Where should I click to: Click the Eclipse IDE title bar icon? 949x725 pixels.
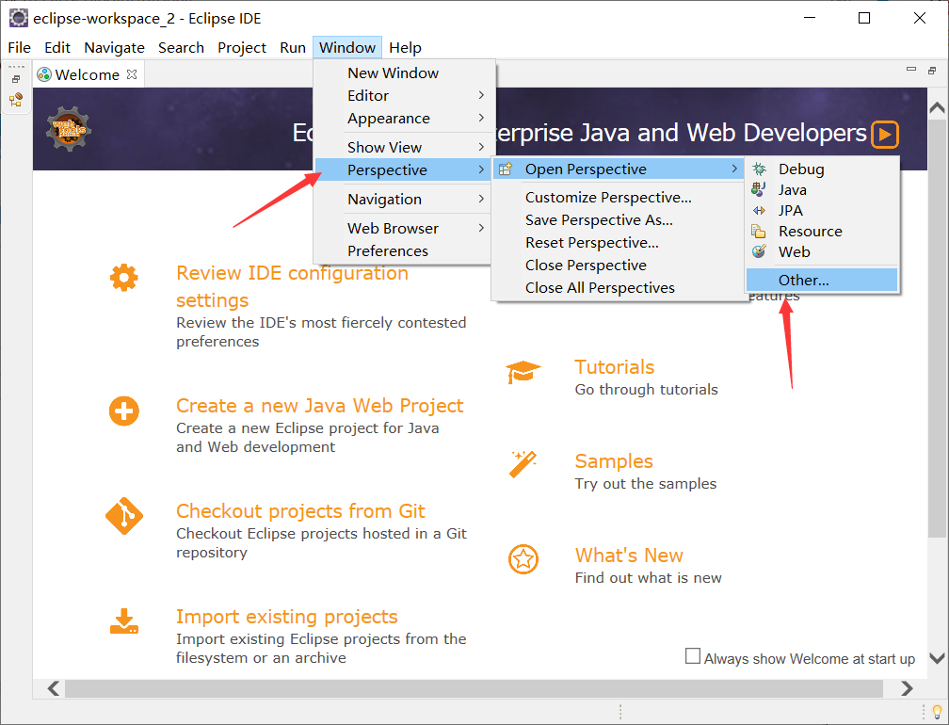(x=18, y=18)
